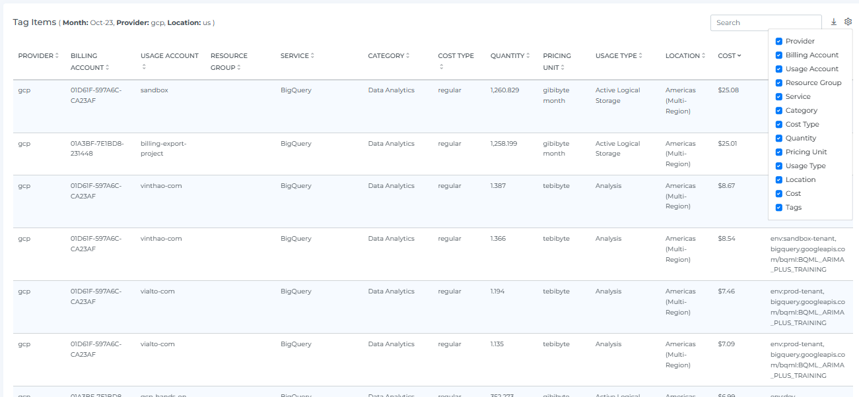Sort by Category column arrows

click(x=408, y=56)
